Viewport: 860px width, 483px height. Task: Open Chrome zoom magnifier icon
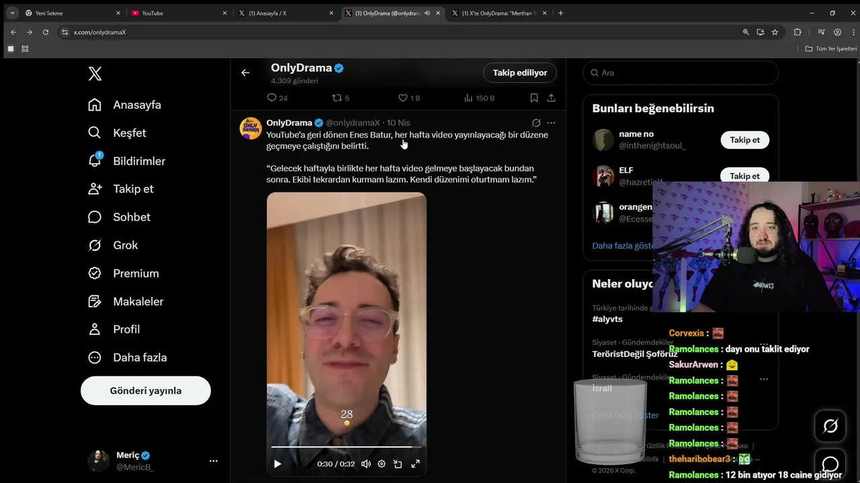click(746, 32)
